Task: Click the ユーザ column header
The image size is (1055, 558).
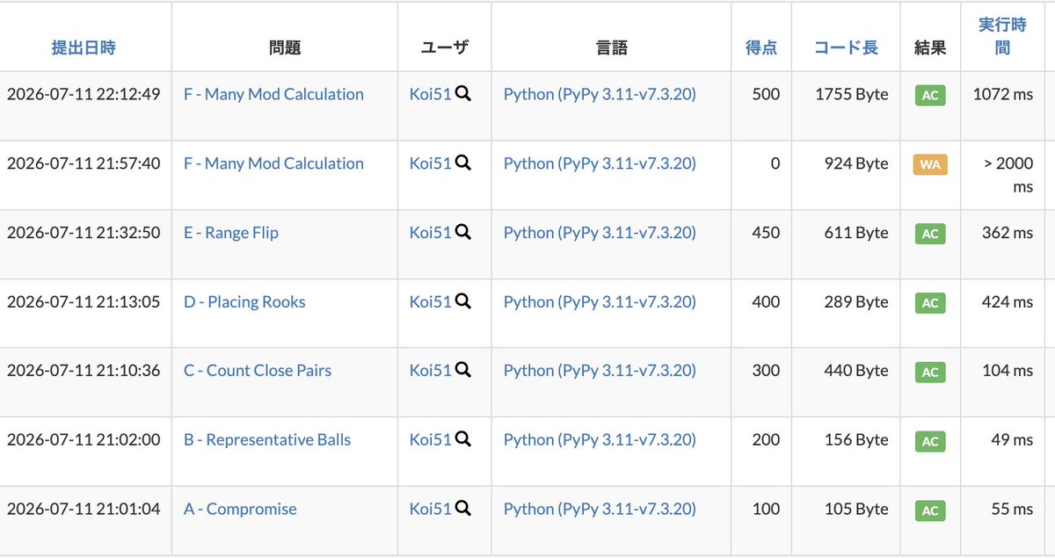Action: pyautogui.click(x=445, y=48)
